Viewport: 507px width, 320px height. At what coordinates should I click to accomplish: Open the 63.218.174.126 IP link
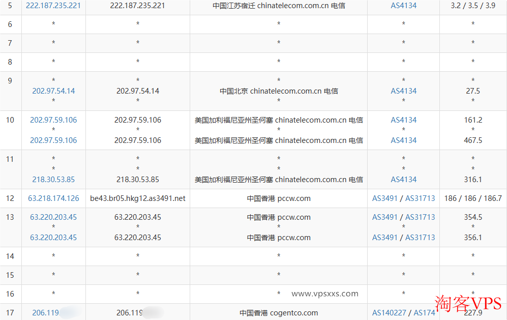(53, 198)
